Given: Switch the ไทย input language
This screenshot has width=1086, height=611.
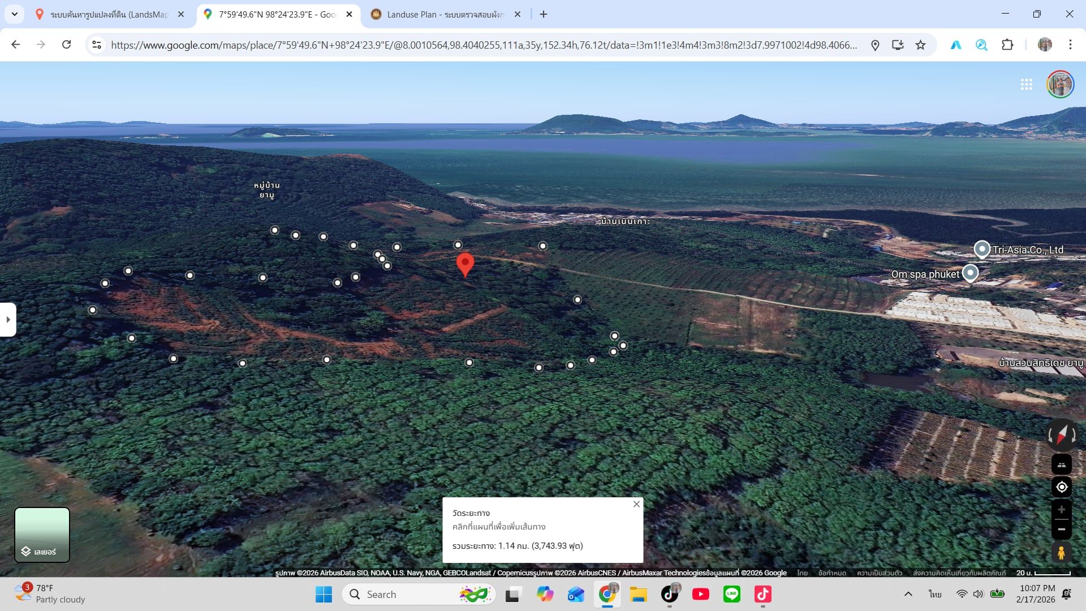Looking at the screenshot, I should click(x=934, y=594).
